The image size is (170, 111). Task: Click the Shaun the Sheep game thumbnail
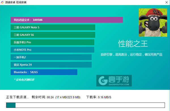(153, 23)
